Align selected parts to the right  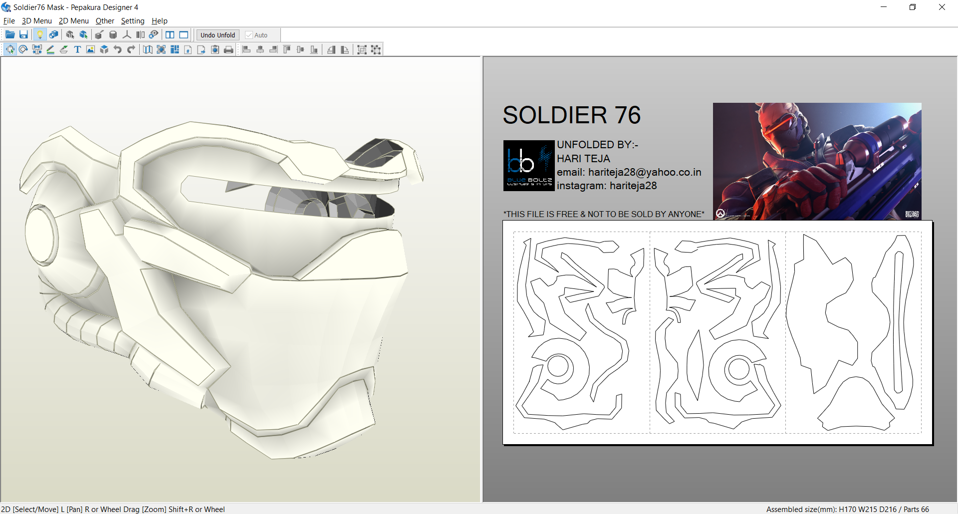point(273,49)
